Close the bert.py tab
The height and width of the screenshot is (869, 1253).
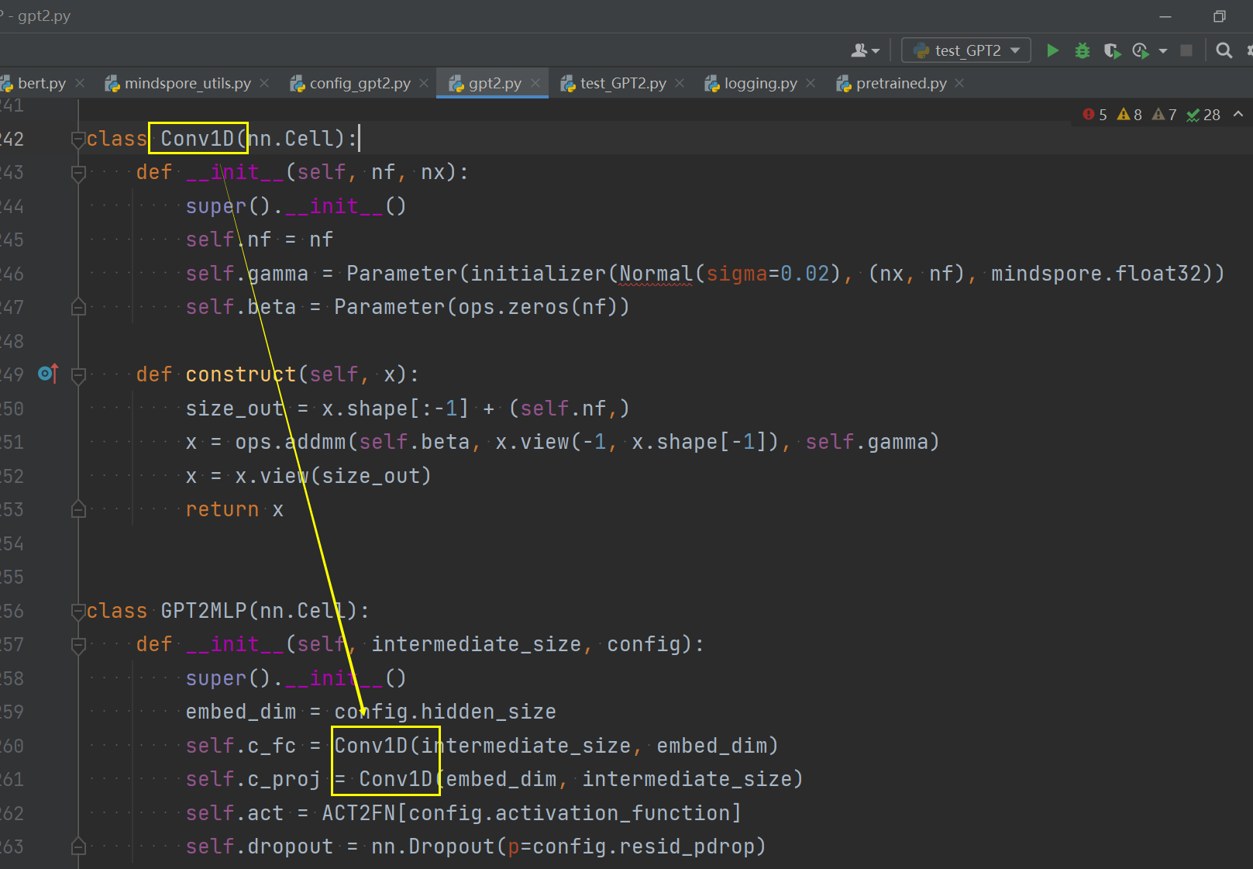(x=80, y=83)
